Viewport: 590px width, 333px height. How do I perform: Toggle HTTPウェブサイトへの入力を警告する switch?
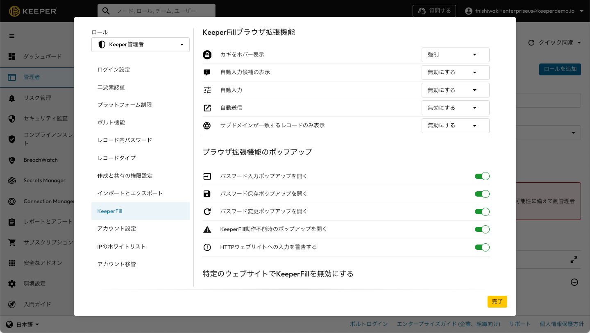point(482,247)
